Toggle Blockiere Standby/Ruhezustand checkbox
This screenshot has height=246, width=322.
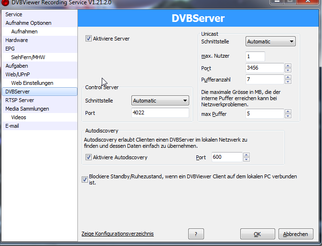tap(85, 179)
